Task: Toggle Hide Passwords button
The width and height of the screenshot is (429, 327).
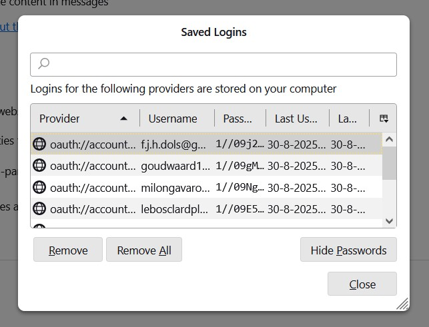Action: point(348,250)
